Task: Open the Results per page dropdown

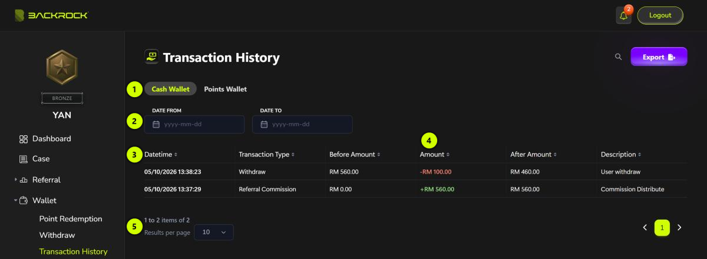Action: pos(214,233)
